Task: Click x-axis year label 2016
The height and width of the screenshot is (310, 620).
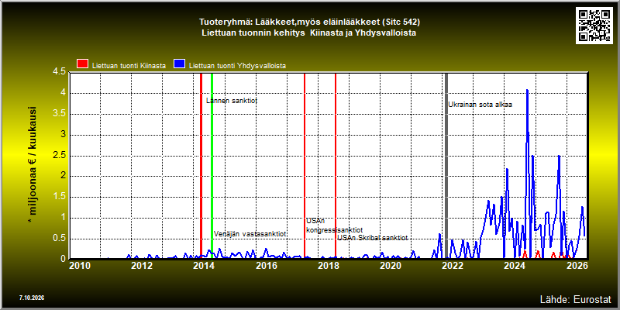Action: (266, 266)
